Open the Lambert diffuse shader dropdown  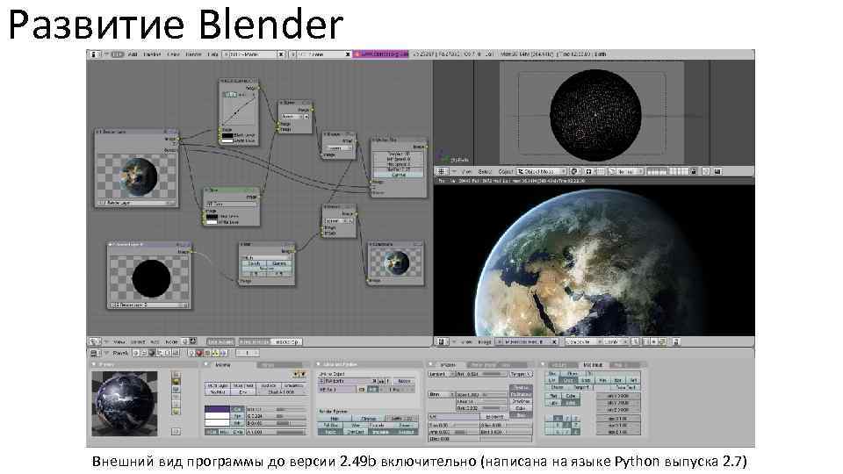[441, 374]
